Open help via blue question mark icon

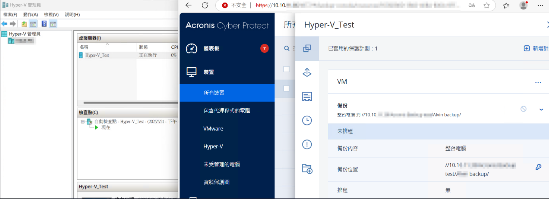point(44,24)
